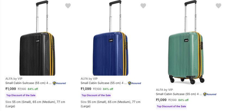Favorite the black suitcase with heart icon
225x111 pixels.
point(68,6)
